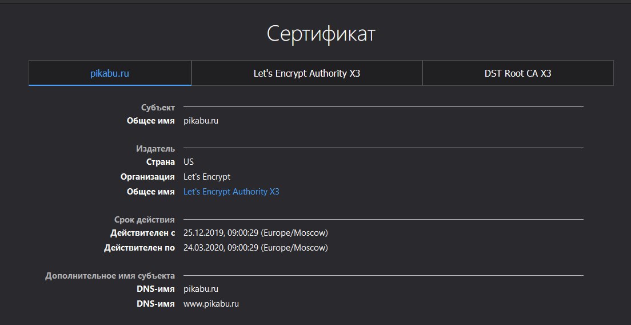Open the DST Root CA X3 tab
This screenshot has width=631, height=325.
coord(518,73)
